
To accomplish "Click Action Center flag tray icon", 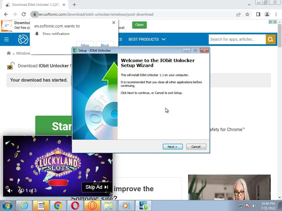I will pyautogui.click(x=248, y=206).
